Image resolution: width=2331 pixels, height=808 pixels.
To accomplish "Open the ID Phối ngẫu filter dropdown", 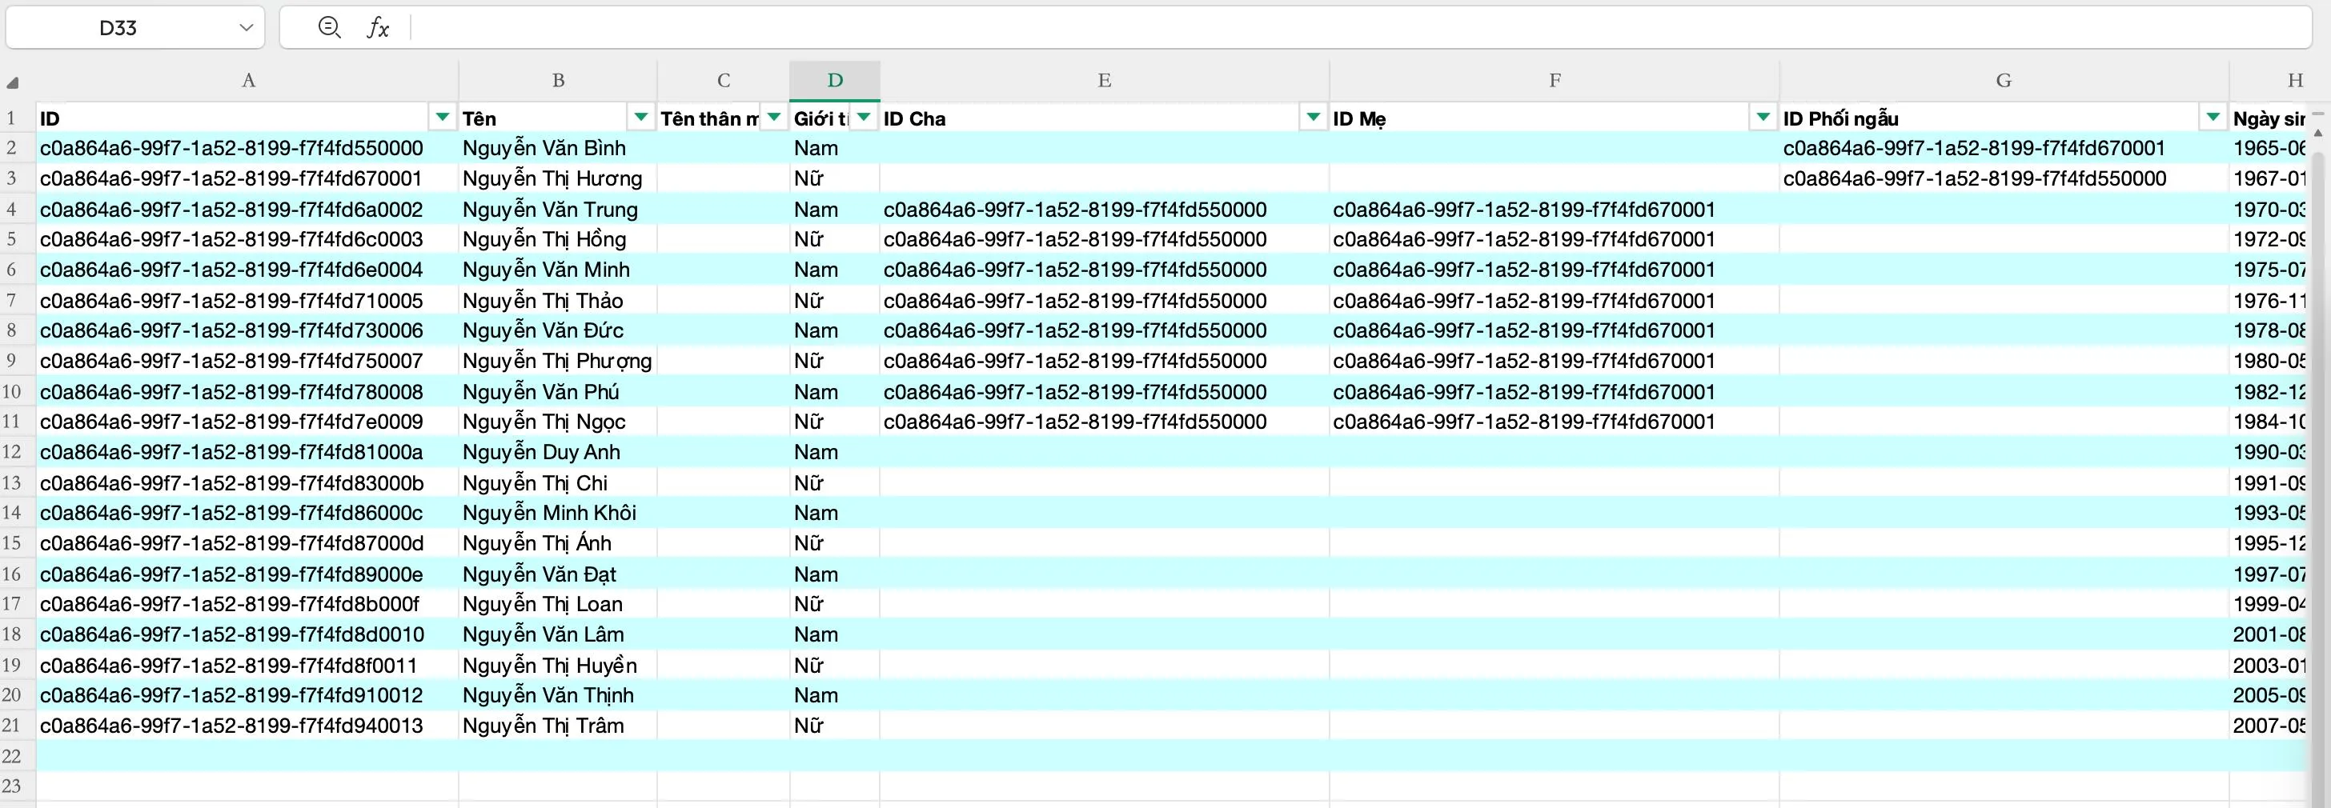I will coord(2213,117).
